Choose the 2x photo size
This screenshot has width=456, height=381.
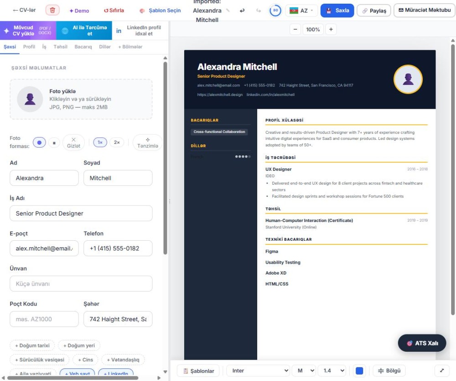click(117, 143)
